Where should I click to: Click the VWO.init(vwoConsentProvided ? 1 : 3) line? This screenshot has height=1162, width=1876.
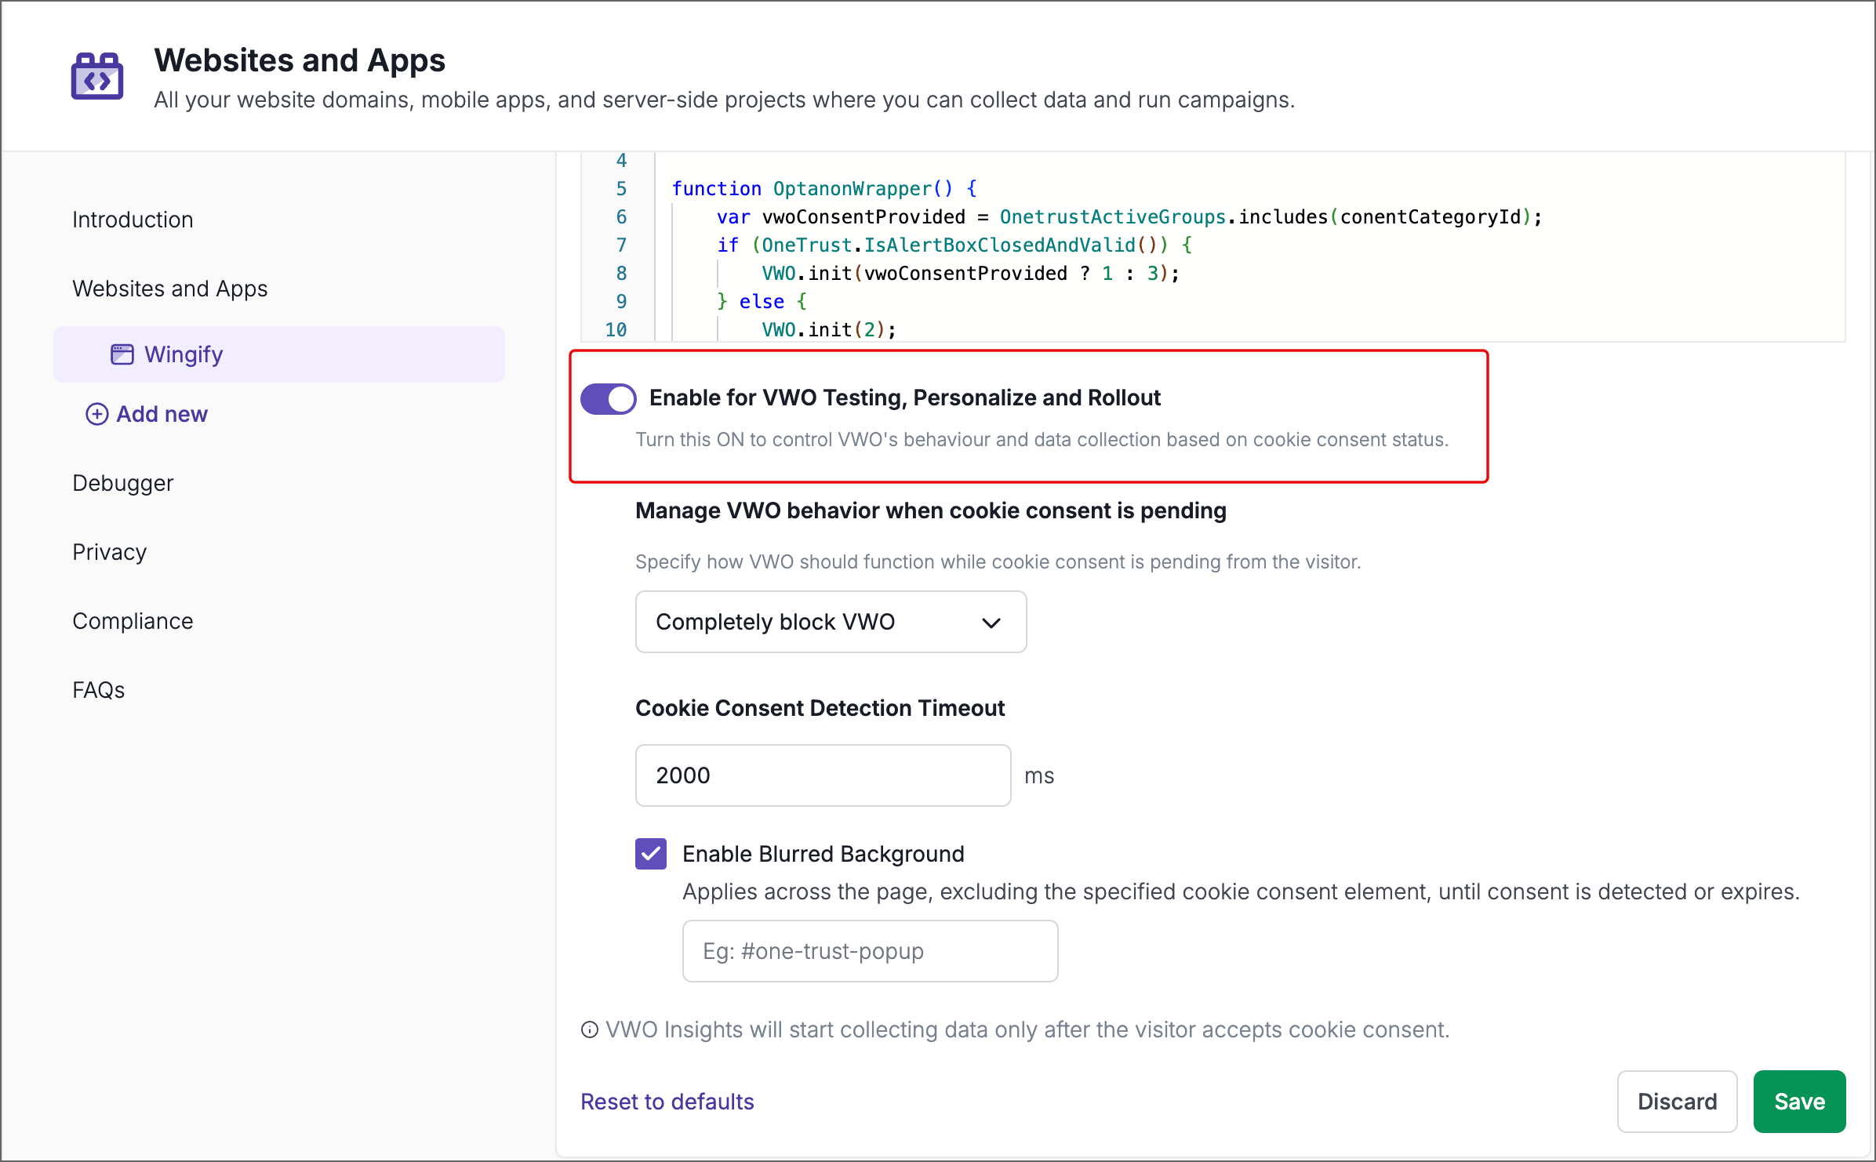(x=970, y=274)
